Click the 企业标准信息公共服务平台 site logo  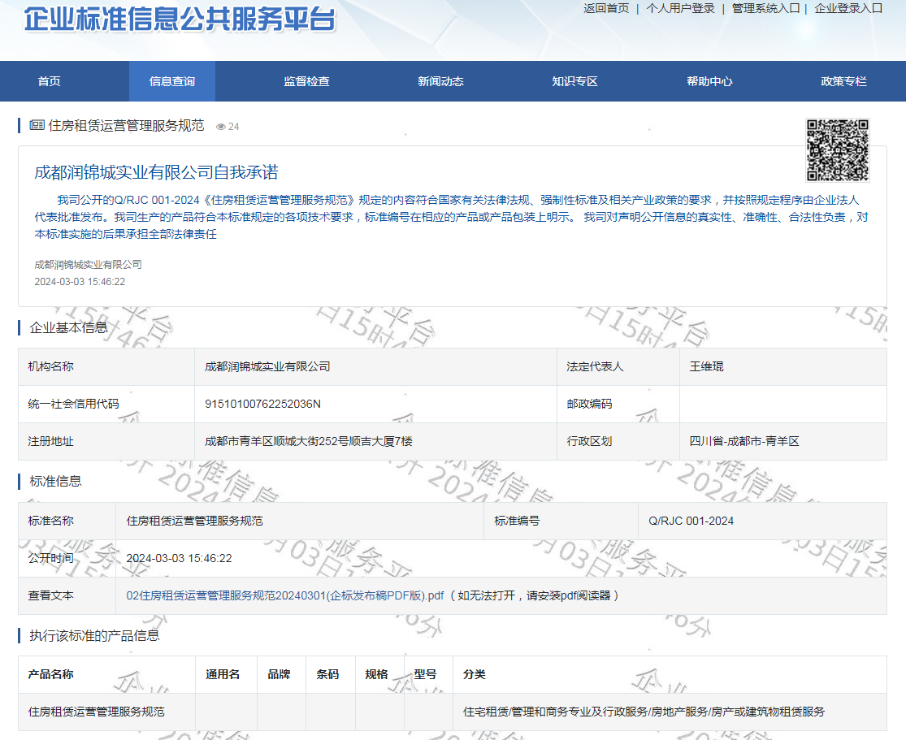(x=180, y=19)
